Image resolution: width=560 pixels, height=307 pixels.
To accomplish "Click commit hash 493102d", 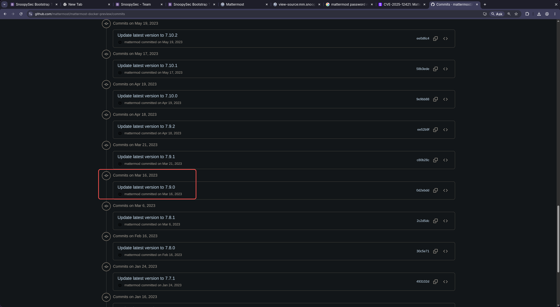I will (x=423, y=282).
